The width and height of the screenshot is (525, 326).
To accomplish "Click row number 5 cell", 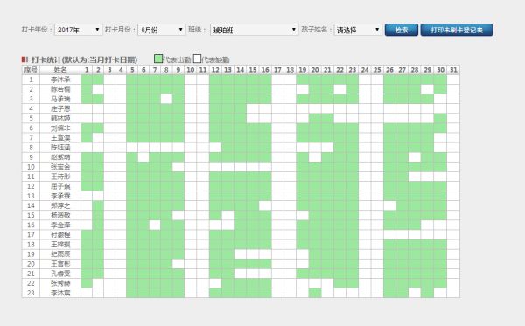I will [x=31, y=118].
